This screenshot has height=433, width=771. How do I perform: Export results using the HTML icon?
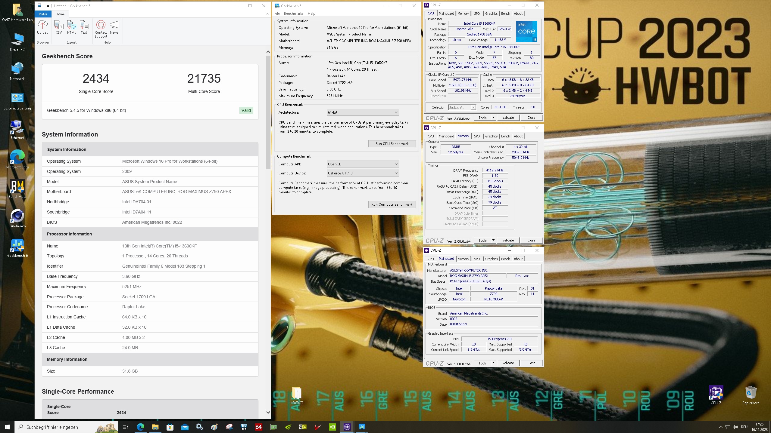coord(71,27)
